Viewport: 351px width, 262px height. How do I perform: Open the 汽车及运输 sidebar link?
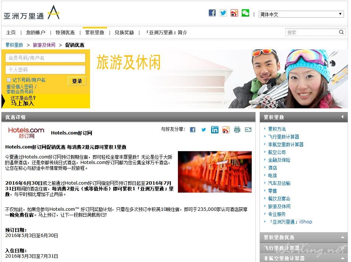pyautogui.click(x=279, y=183)
